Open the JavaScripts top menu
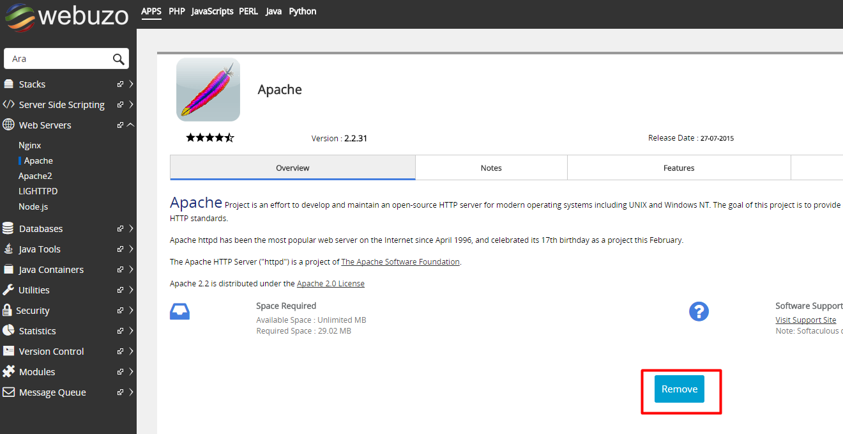Viewport: 843px width, 434px height. [213, 12]
